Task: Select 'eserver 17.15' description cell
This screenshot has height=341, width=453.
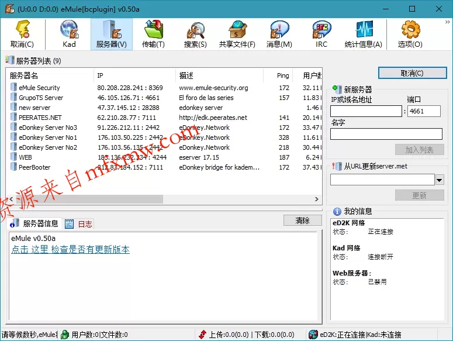Action: [199, 157]
